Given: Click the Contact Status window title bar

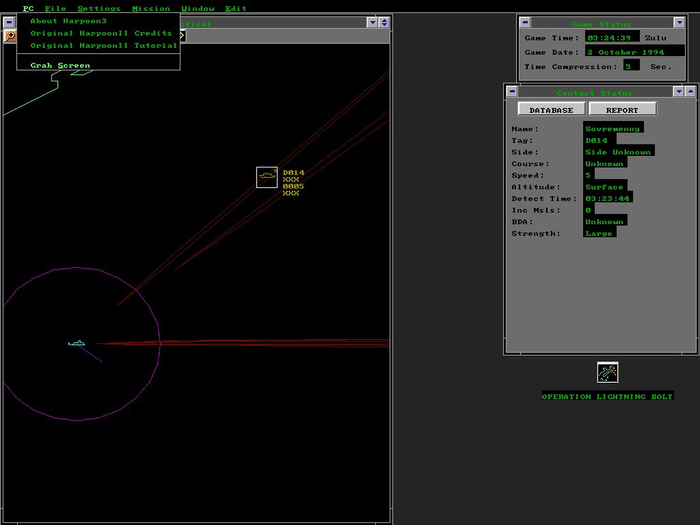Looking at the screenshot, I should click(x=595, y=92).
